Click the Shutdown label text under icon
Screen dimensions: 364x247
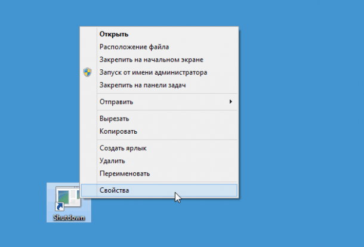(x=69, y=217)
